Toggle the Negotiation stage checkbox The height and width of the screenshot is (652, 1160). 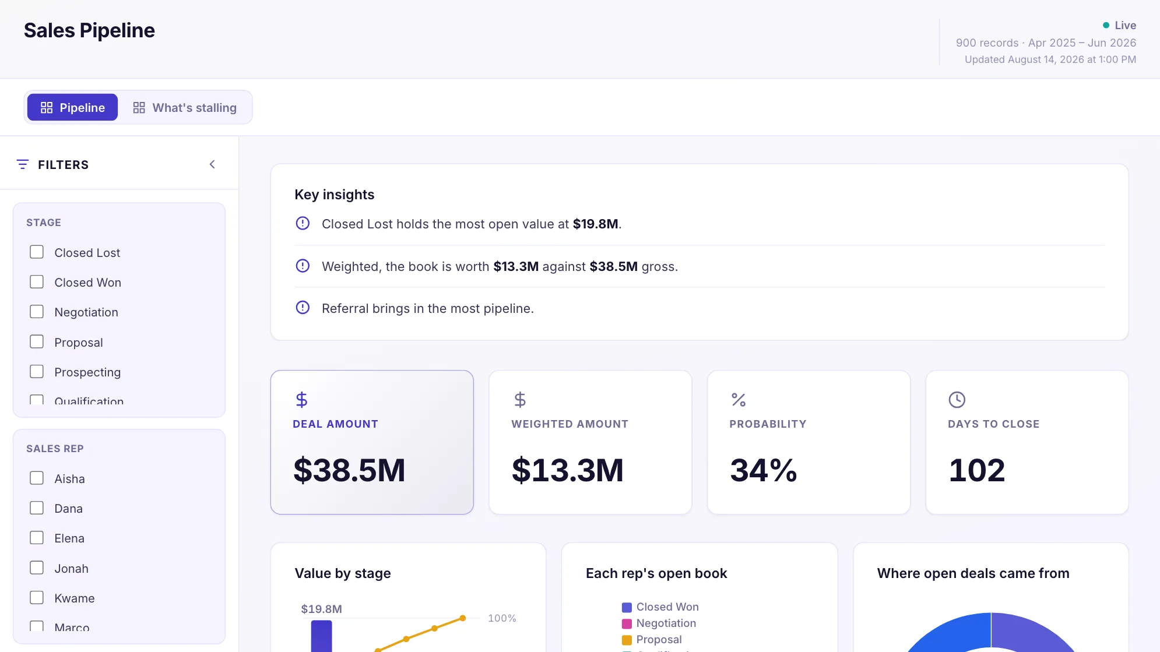37,311
